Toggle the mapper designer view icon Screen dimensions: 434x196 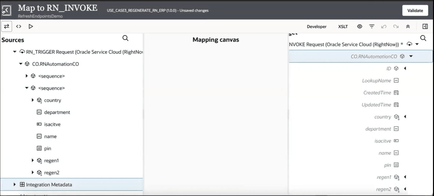[x=7, y=26]
